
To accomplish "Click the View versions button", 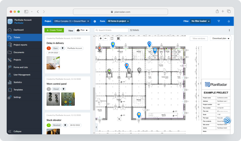I will coord(199,38).
